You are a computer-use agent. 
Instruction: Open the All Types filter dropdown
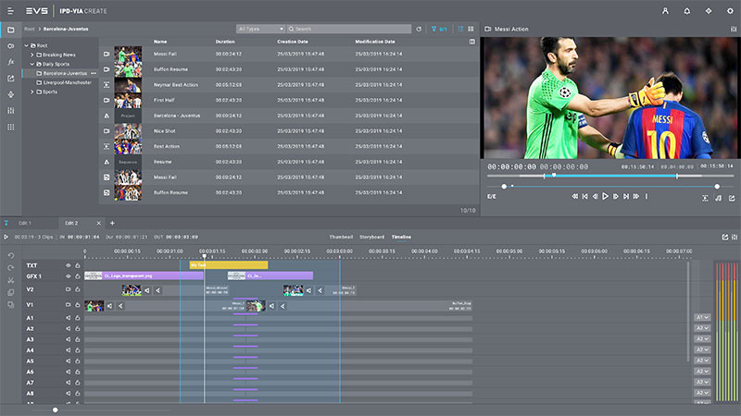(x=260, y=29)
